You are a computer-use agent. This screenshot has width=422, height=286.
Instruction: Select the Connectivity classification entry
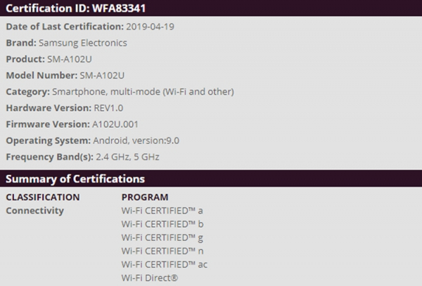pyautogui.click(x=34, y=210)
